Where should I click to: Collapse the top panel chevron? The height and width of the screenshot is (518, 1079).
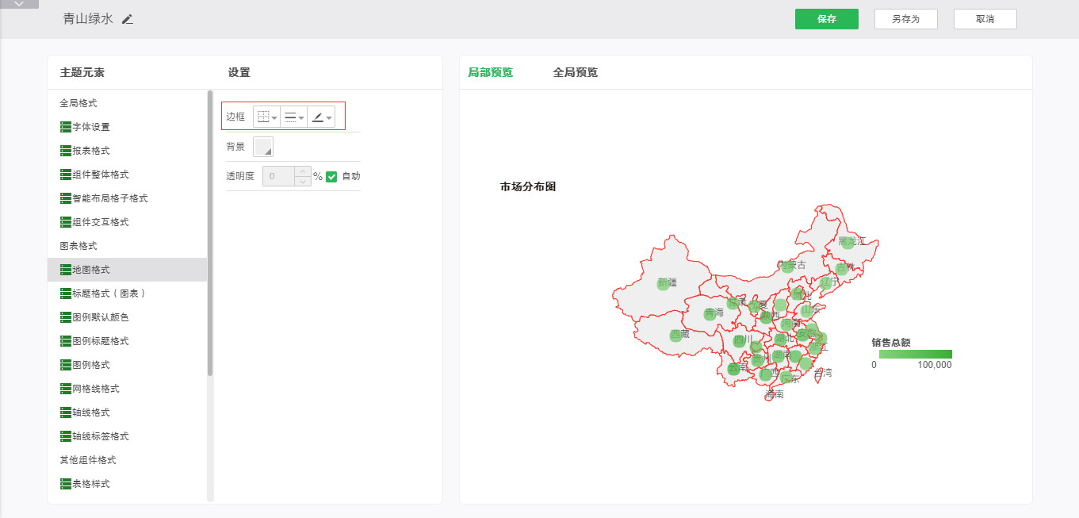[19, 4]
